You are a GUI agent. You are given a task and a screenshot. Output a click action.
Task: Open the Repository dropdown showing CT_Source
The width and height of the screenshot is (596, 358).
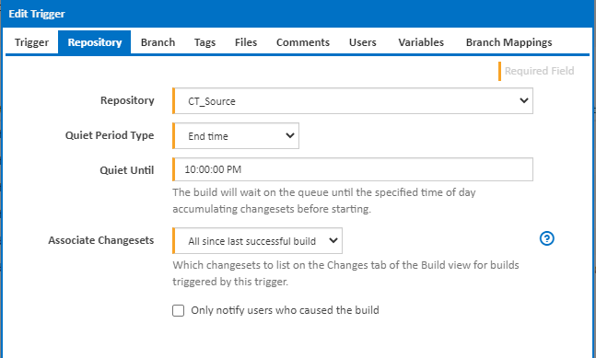353,101
